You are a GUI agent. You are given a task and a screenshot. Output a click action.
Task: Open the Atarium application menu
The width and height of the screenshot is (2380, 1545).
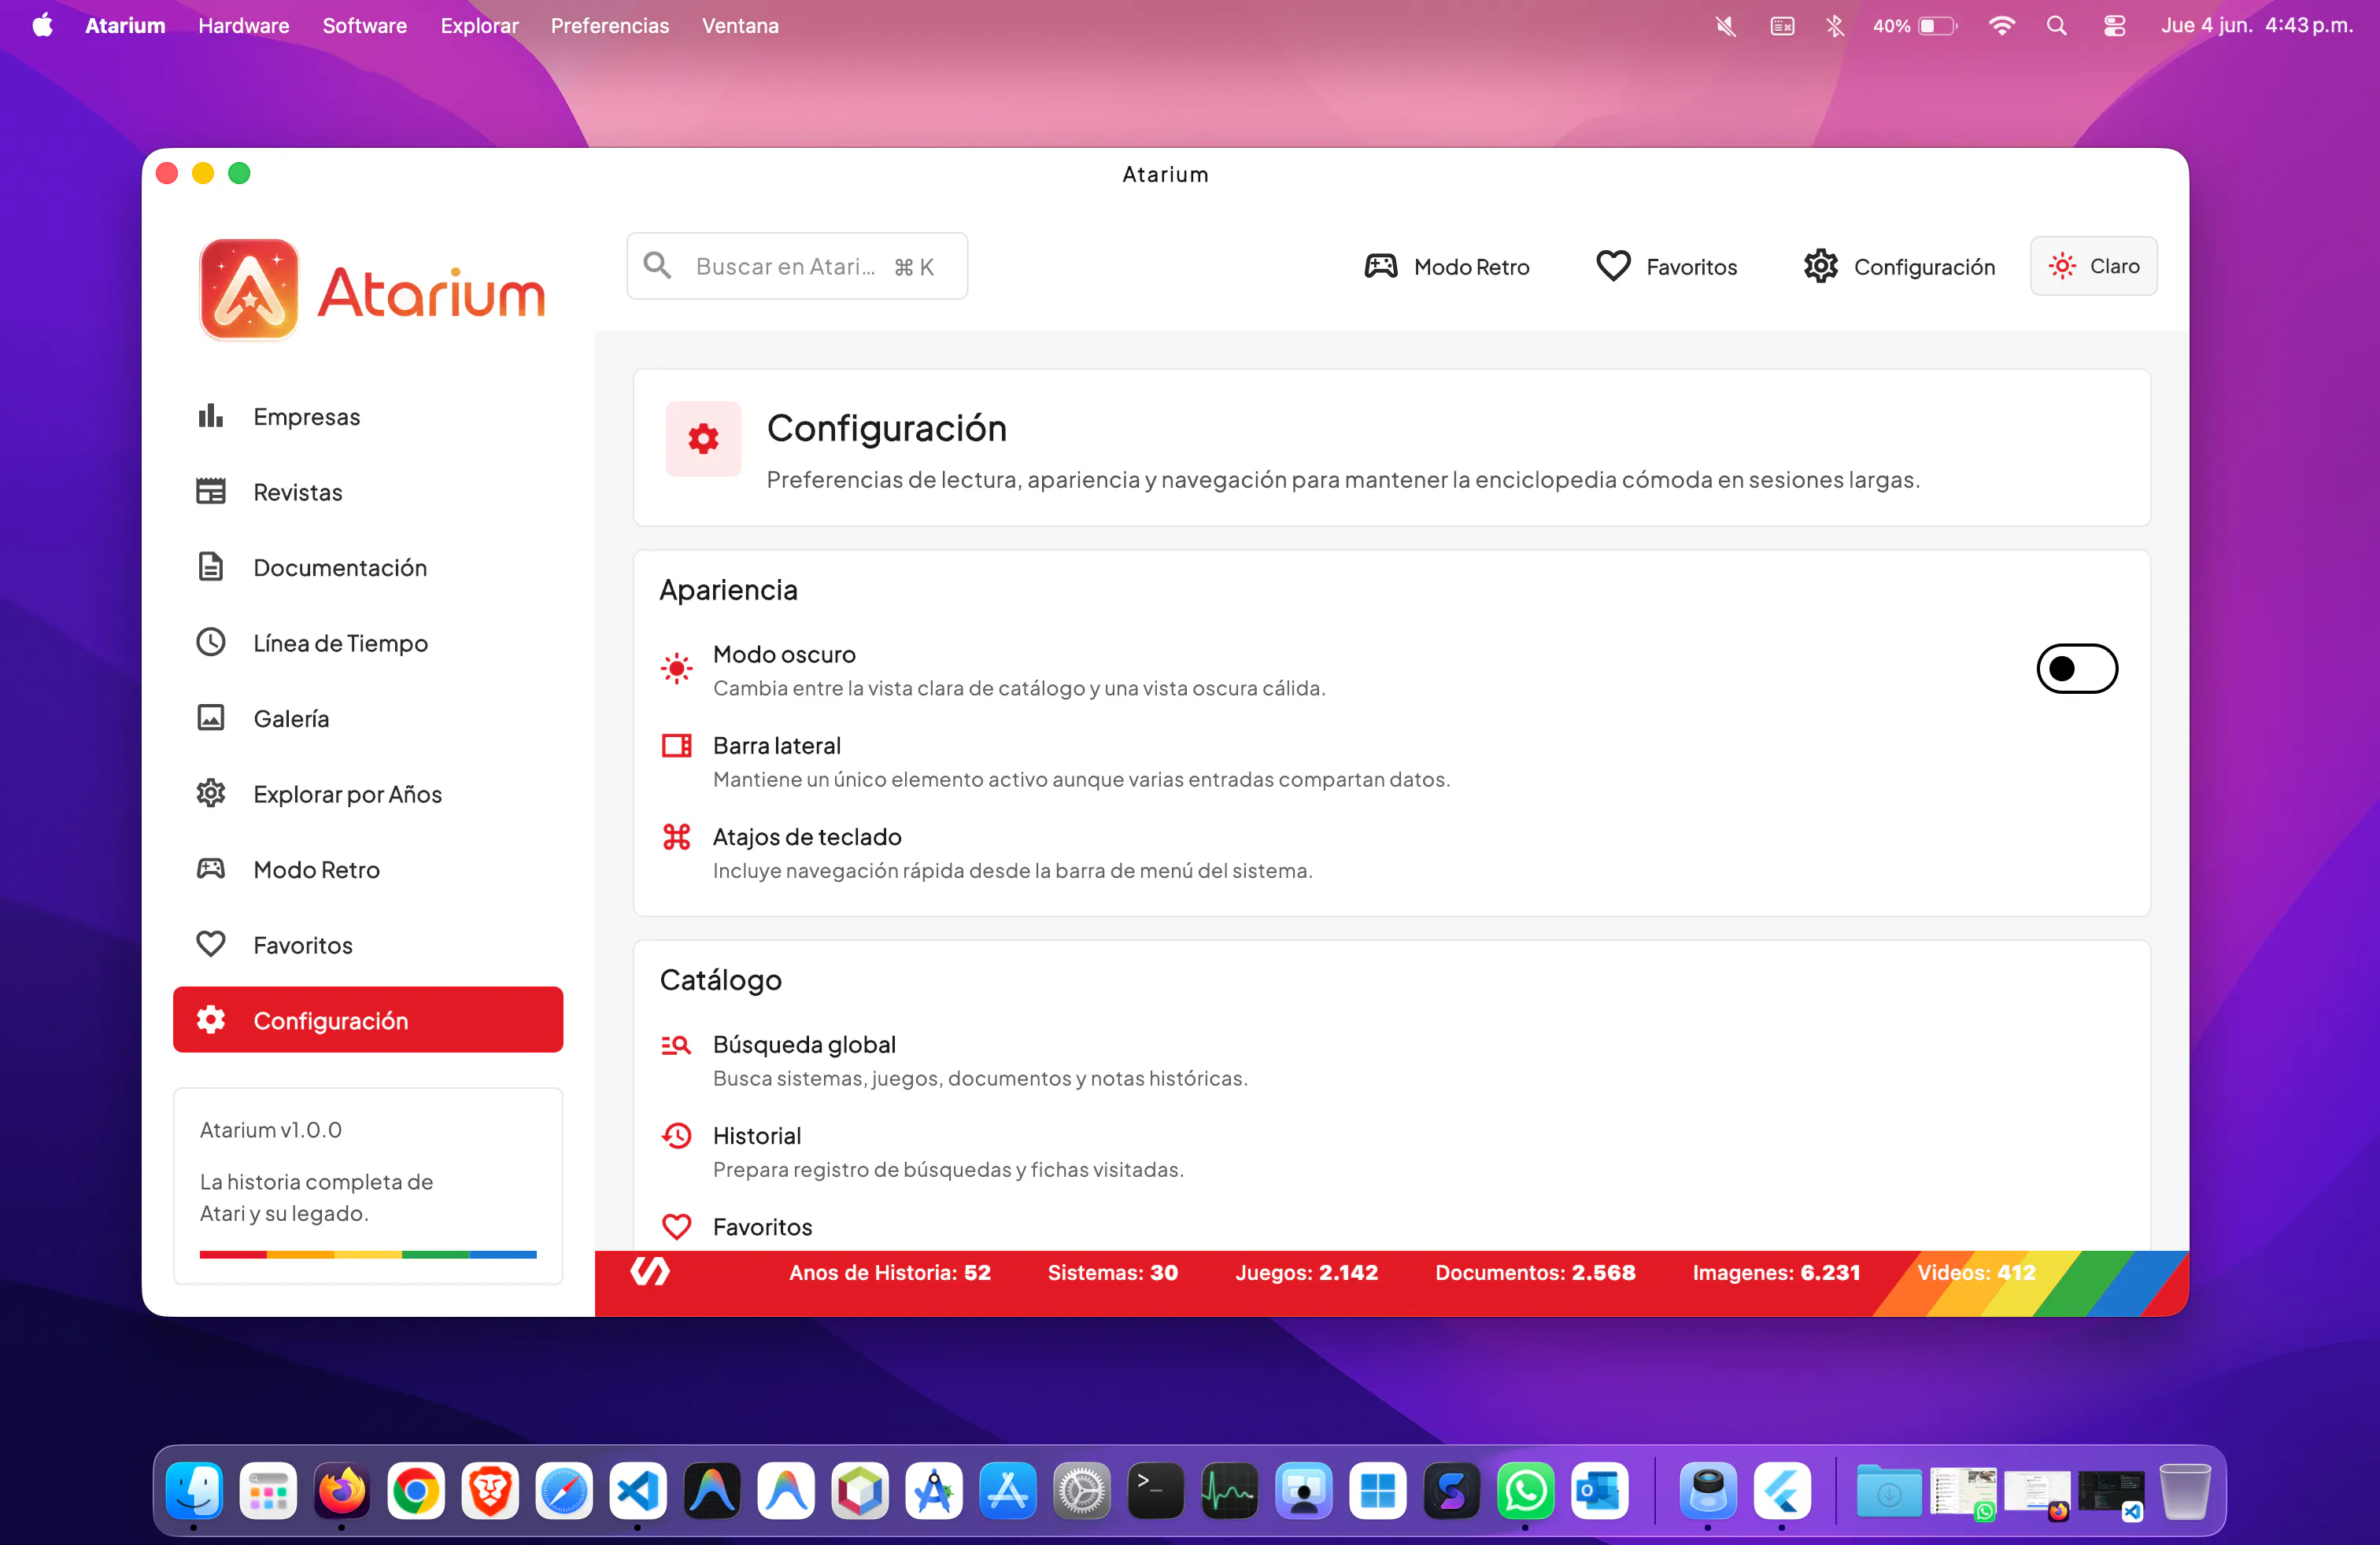125,26
